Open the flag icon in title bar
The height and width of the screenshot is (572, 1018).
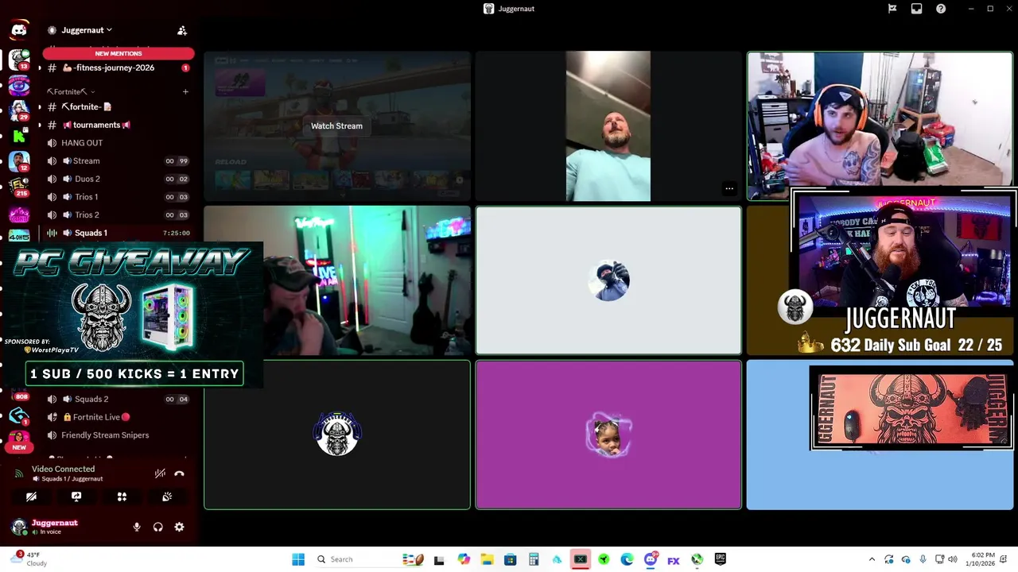pos(892,9)
